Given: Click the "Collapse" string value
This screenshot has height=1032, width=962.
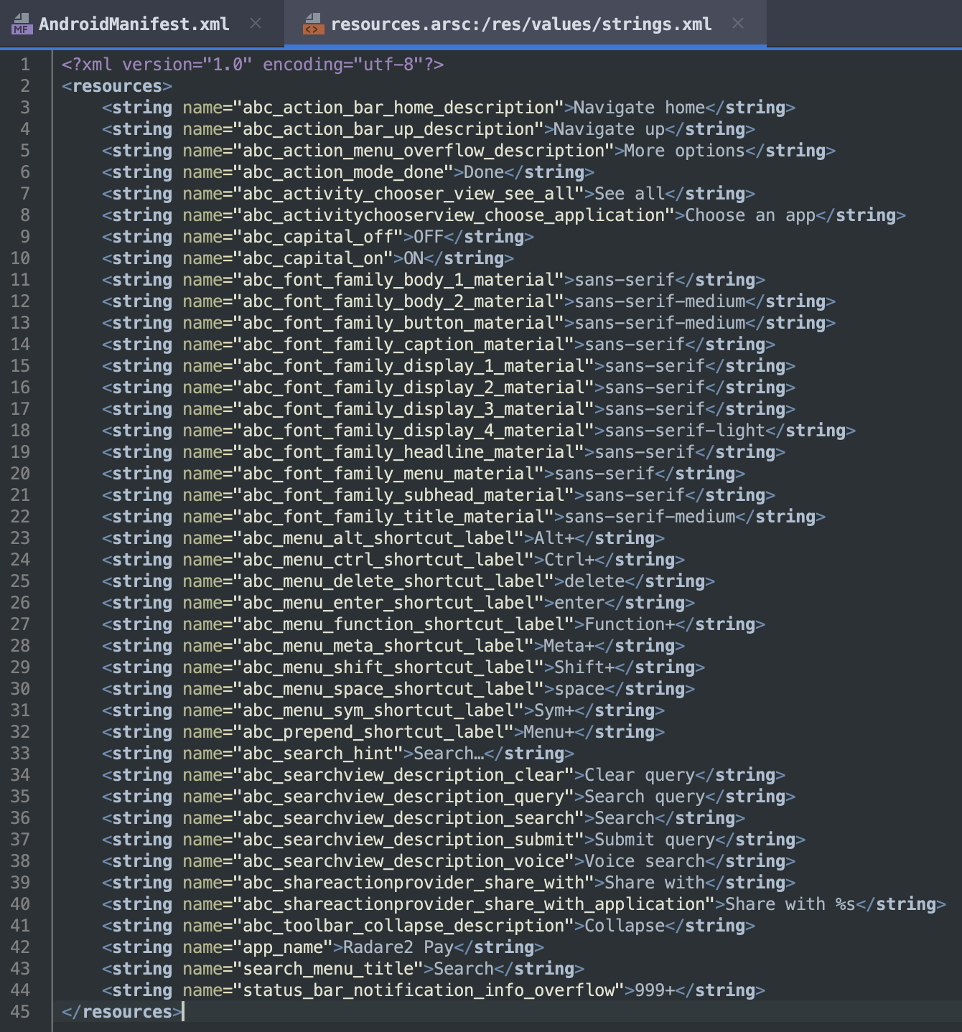Looking at the screenshot, I should 625,926.
